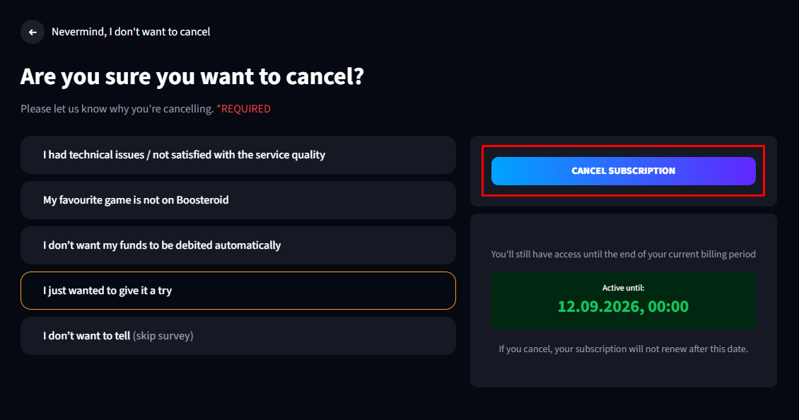799x420 pixels.
Task: Click the "12.09.2026, 00:00" expiry date
Action: (623, 306)
